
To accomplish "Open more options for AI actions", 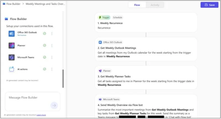I will [52, 69].
